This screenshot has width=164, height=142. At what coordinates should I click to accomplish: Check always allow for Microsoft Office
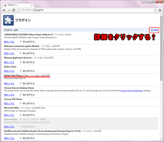click(21, 115)
